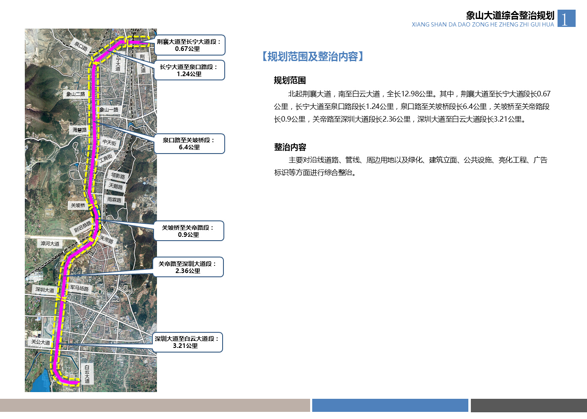Select the 象山二路 map label
Image resolution: width=587 pixels, height=419 pixels.
pos(76,94)
